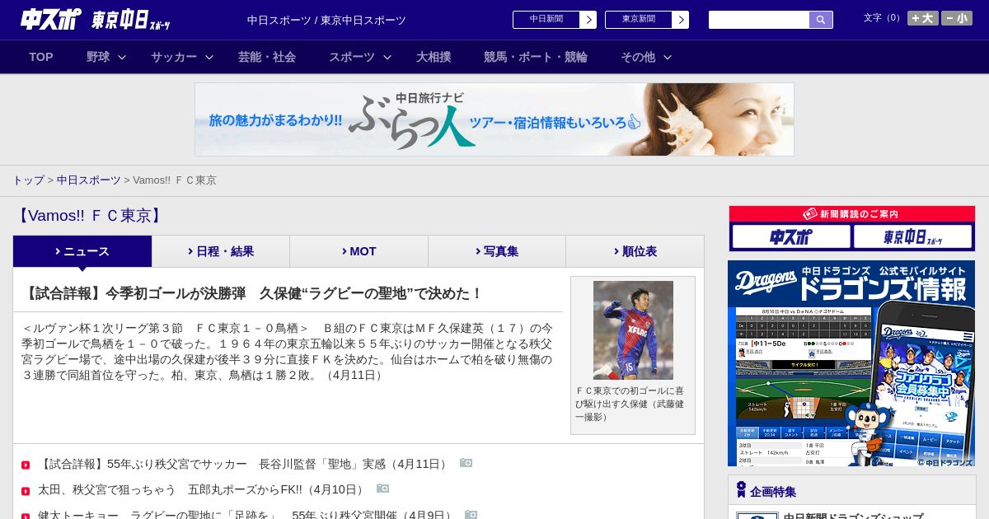The width and height of the screenshot is (989, 519).
Task: Click red bullet icon before 太田、秩父宮 article
Action: [x=26, y=491]
